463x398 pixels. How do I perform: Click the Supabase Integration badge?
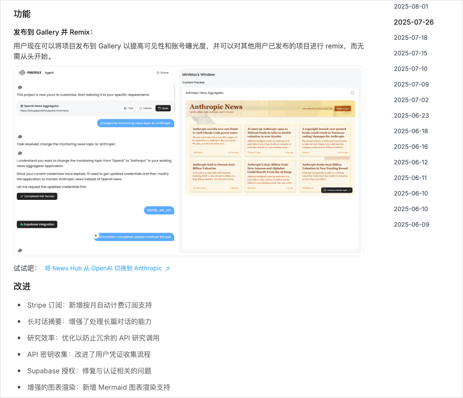point(37,224)
